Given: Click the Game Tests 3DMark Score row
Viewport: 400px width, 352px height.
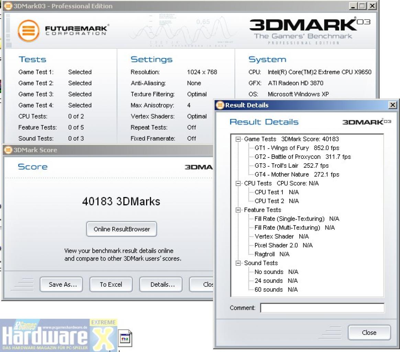Looking at the screenshot, I should tap(291, 139).
